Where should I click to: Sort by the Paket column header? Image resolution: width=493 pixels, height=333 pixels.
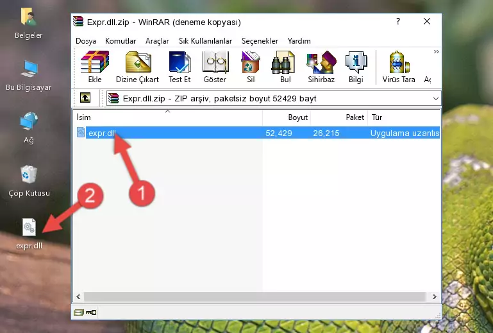click(339, 117)
